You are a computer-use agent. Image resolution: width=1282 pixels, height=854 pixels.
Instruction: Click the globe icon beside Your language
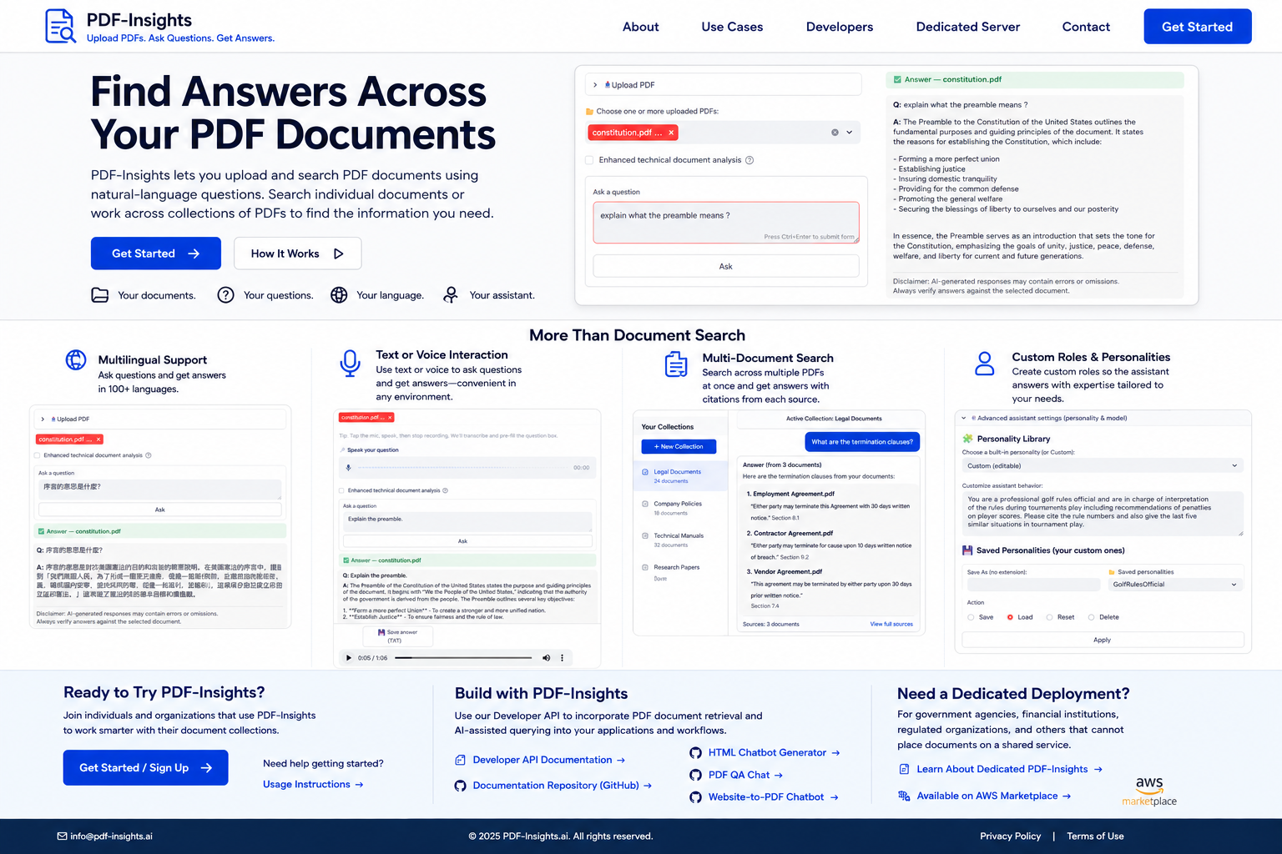click(339, 295)
